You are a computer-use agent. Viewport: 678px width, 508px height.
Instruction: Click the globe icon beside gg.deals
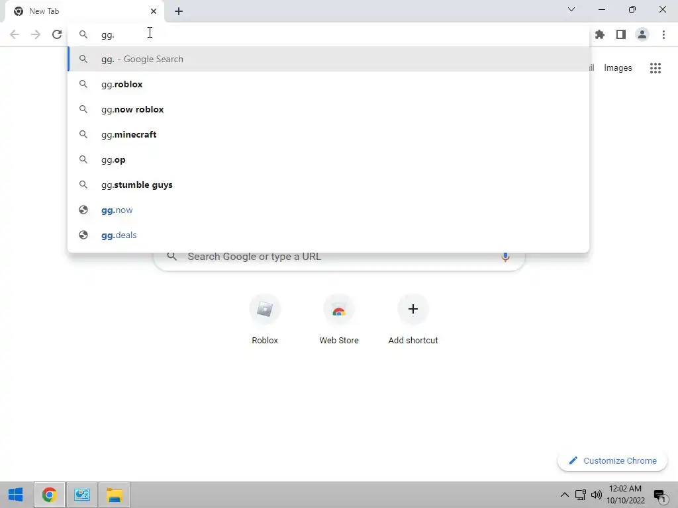click(x=83, y=235)
